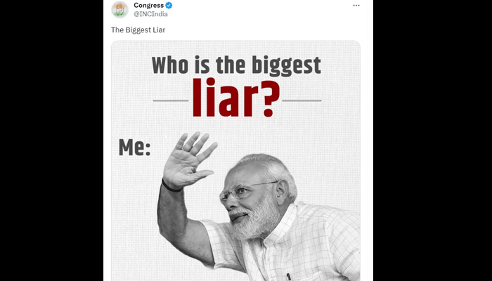Click "Who is the biggest" headline text
This screenshot has height=281, width=492.
[x=236, y=66]
